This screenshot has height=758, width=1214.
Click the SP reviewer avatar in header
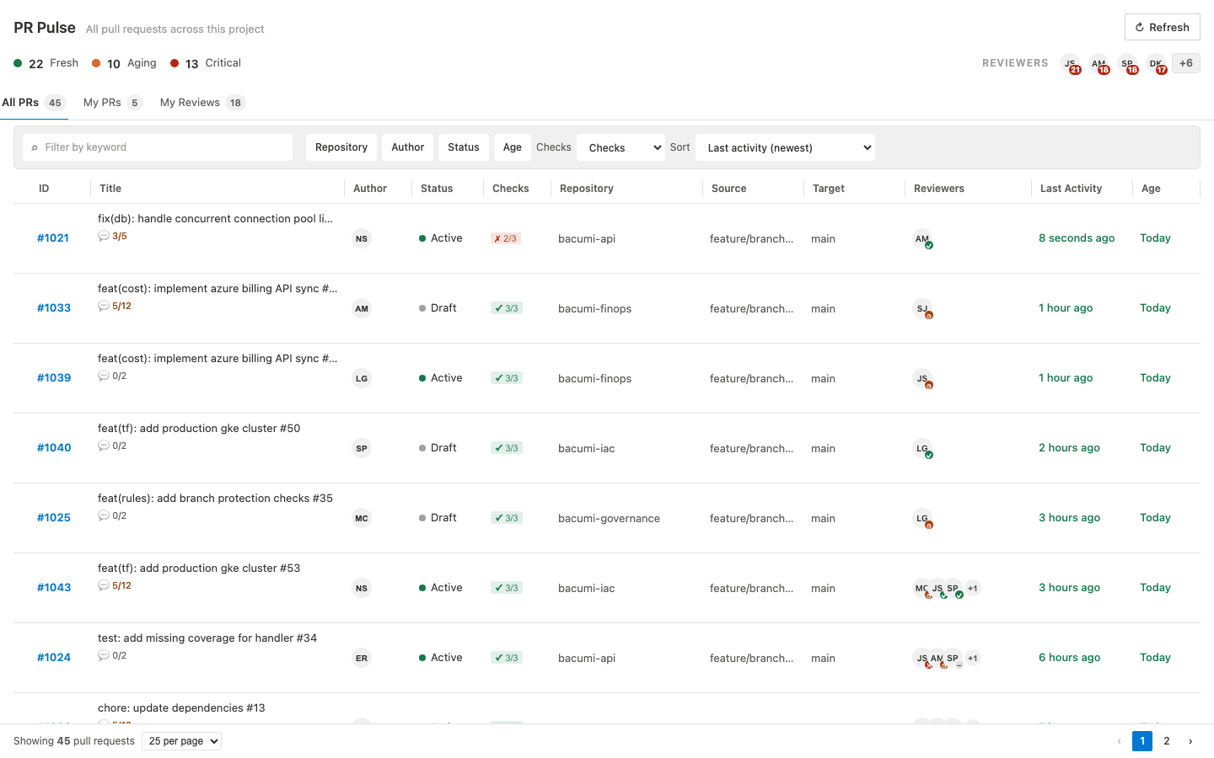click(1128, 63)
